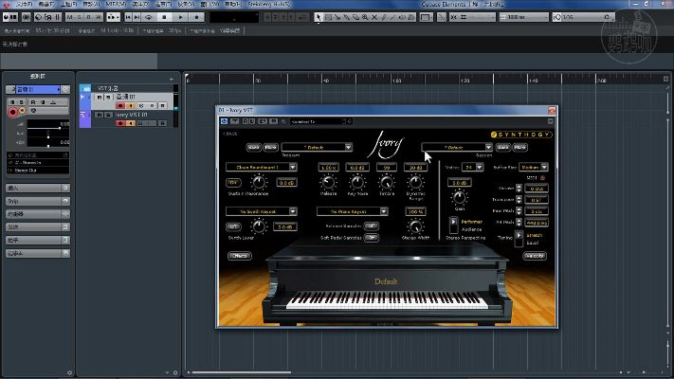Toggle Soft Pedal Samples switch
This screenshot has width=674, height=379.
[371, 237]
